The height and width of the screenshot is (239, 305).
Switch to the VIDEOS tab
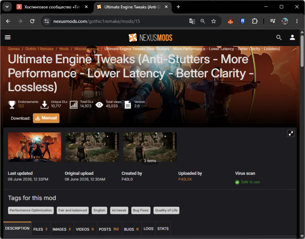pyautogui.click(x=85, y=229)
